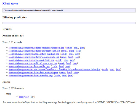
Task: Select the dam:Asset facet link
Action: pyautogui.click(x=24, y=97)
